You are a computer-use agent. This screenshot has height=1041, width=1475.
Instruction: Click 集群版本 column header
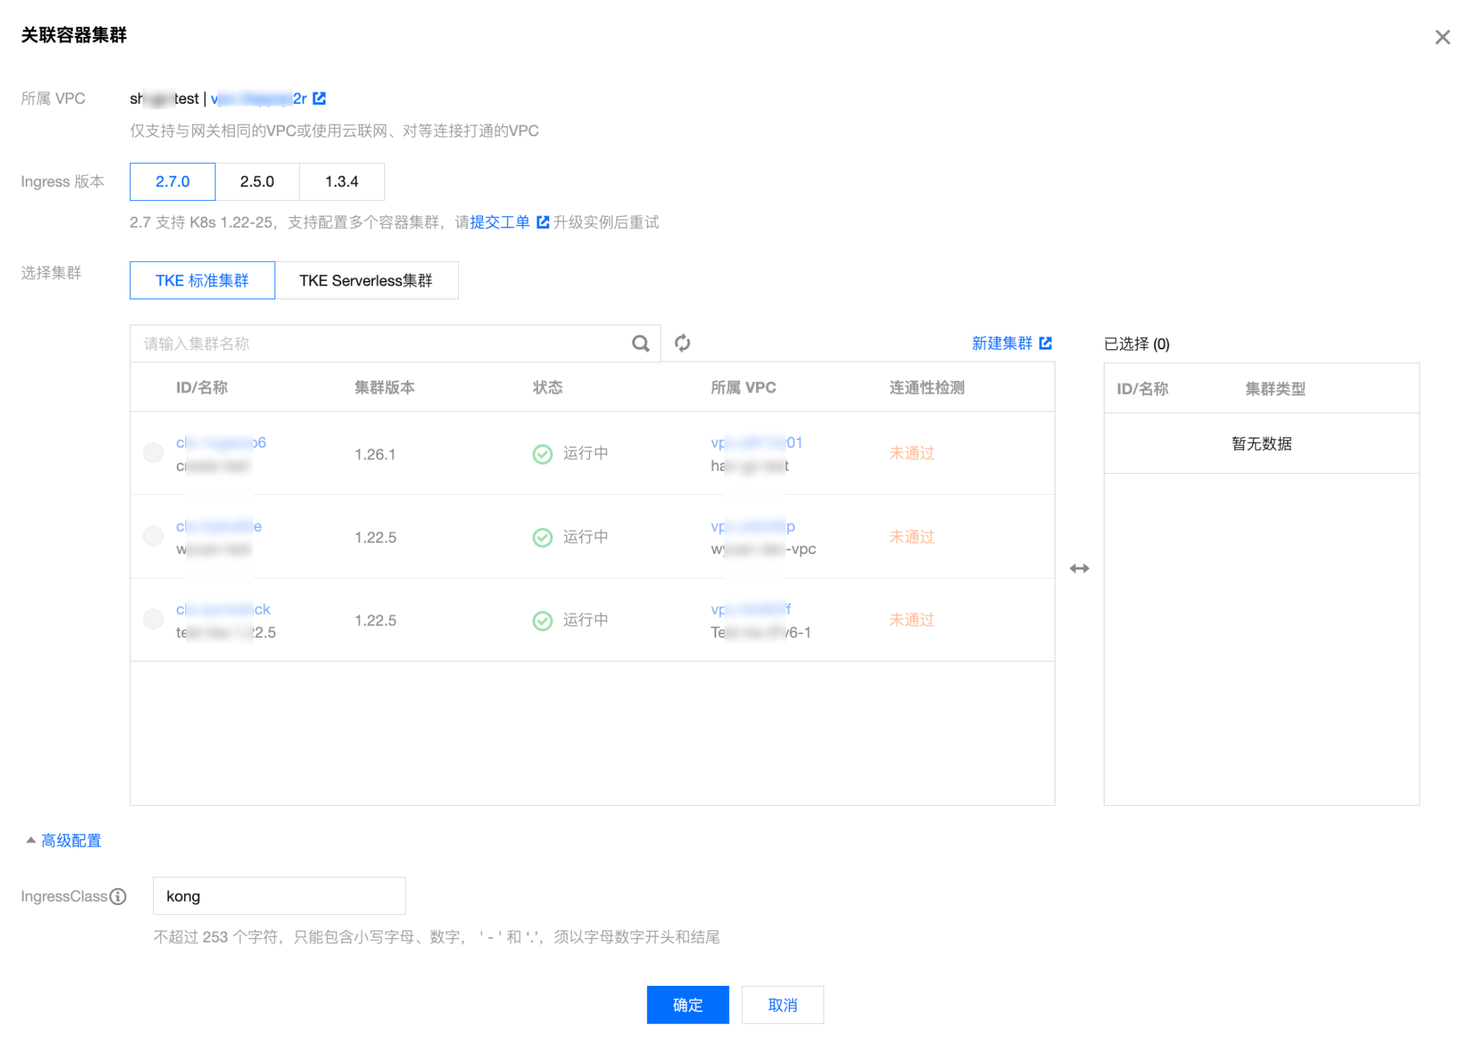[x=384, y=387]
